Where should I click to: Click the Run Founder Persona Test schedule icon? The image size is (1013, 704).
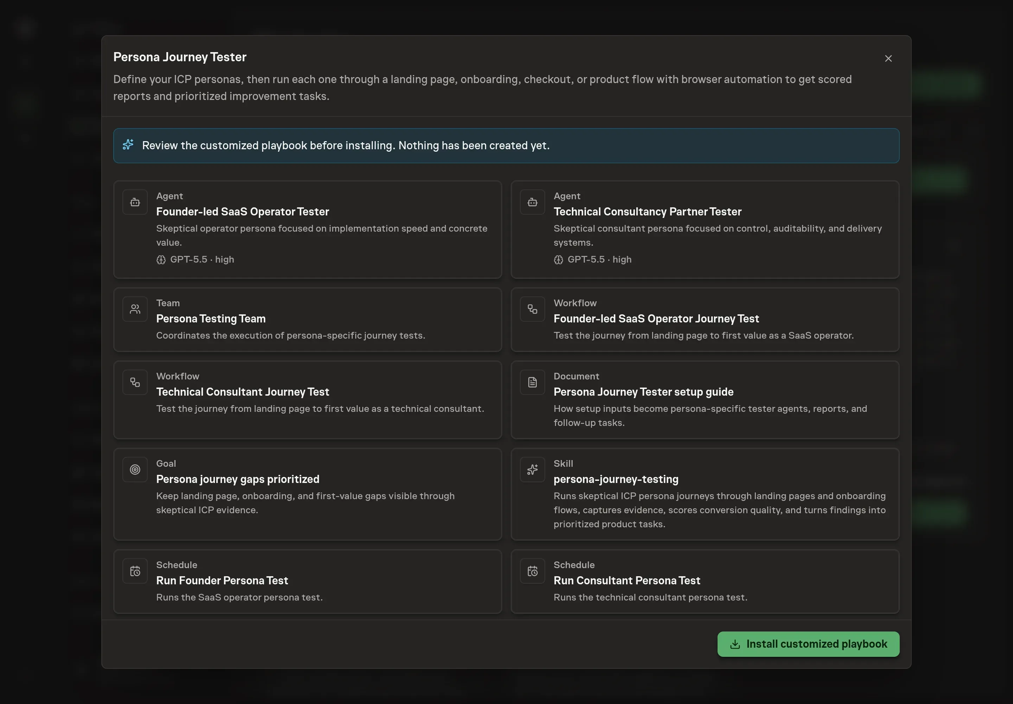point(135,571)
